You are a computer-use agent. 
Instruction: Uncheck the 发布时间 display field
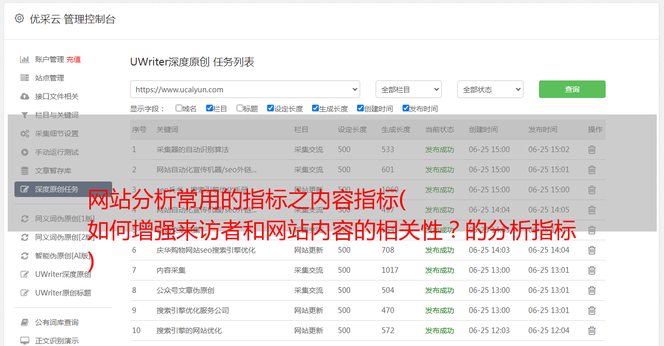point(406,108)
